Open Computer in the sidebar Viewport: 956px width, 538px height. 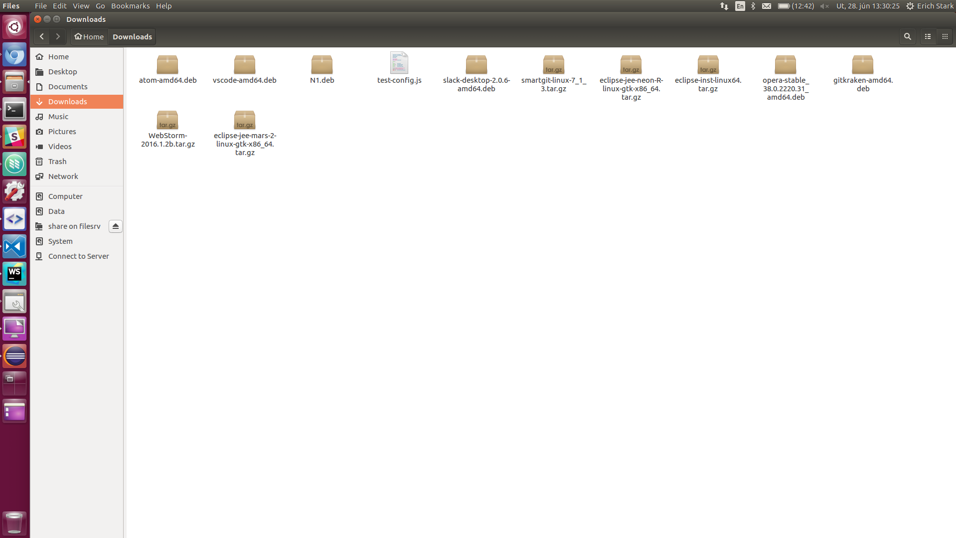pyautogui.click(x=77, y=196)
